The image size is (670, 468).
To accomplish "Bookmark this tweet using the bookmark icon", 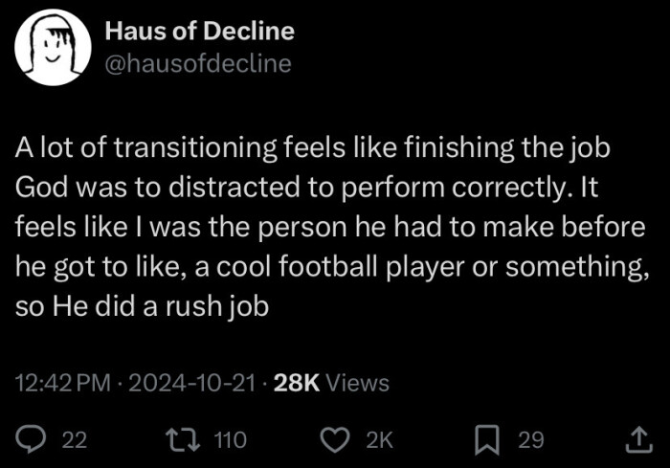I will pyautogui.click(x=487, y=439).
